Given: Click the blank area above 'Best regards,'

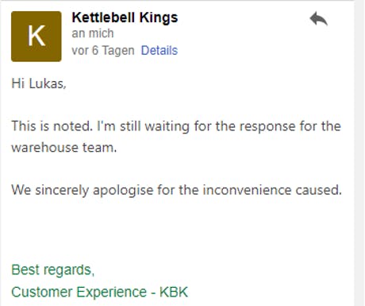Looking at the screenshot, I should tap(176, 230).
